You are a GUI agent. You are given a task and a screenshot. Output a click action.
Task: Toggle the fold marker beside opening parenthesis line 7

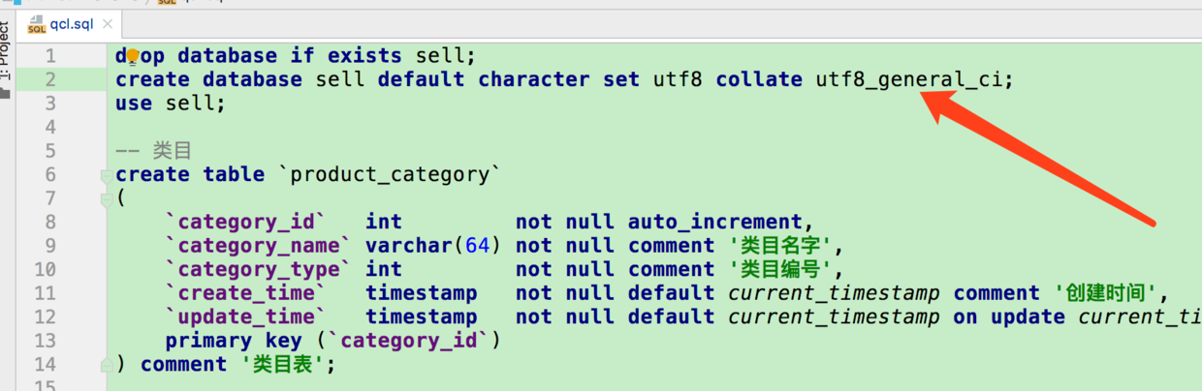point(106,199)
